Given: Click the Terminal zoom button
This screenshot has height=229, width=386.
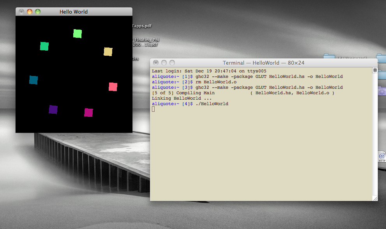Looking at the screenshot, I should pos(172,63).
